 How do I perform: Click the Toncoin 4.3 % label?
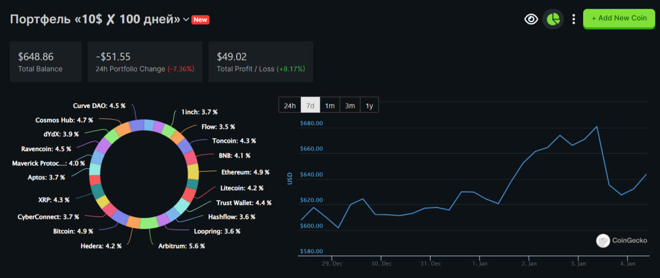tap(234, 141)
